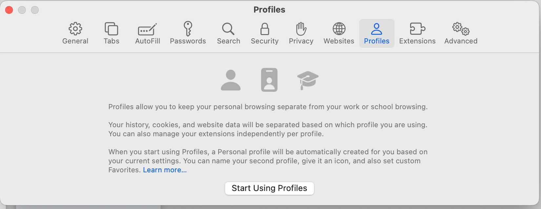The height and width of the screenshot is (209, 541).
Task: Click the yellow minimize button
Action: click(22, 10)
